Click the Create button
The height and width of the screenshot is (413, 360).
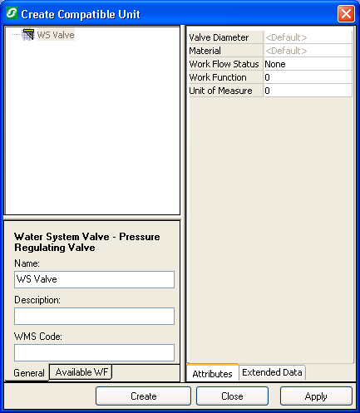pos(143,396)
